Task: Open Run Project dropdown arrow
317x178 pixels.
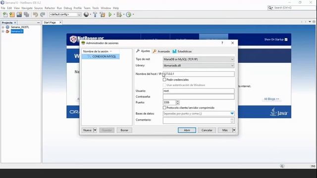Action: coord(114,14)
